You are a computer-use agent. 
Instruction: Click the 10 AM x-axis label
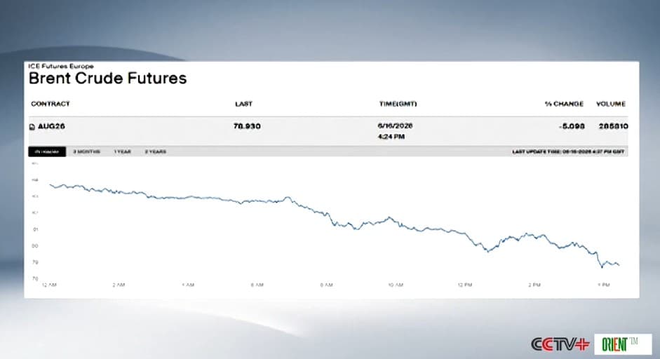click(x=396, y=285)
